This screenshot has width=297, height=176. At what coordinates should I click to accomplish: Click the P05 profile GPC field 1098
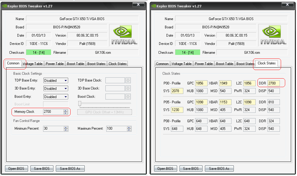tap(201, 102)
